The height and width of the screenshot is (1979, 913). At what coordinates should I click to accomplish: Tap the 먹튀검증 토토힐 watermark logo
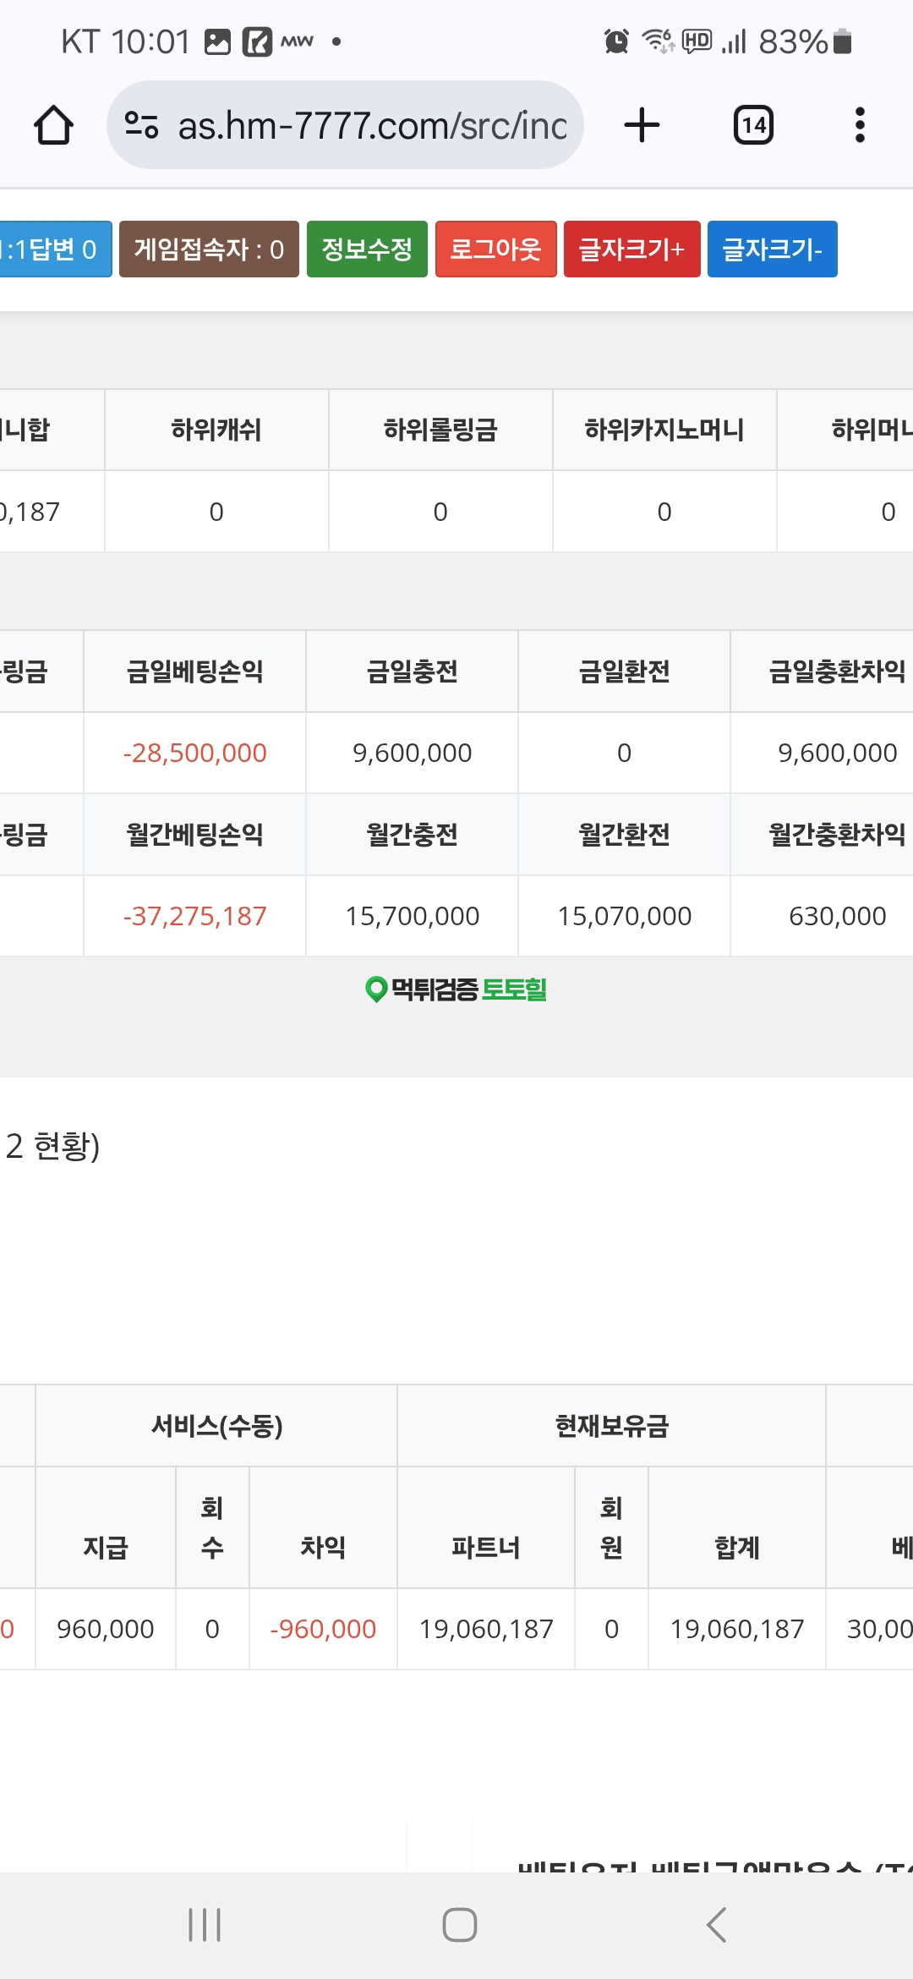tap(456, 989)
